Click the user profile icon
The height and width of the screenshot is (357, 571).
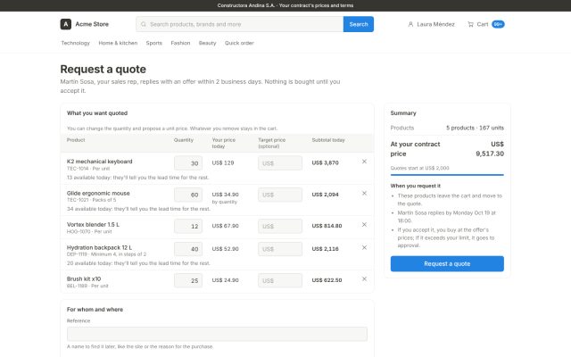(x=410, y=24)
